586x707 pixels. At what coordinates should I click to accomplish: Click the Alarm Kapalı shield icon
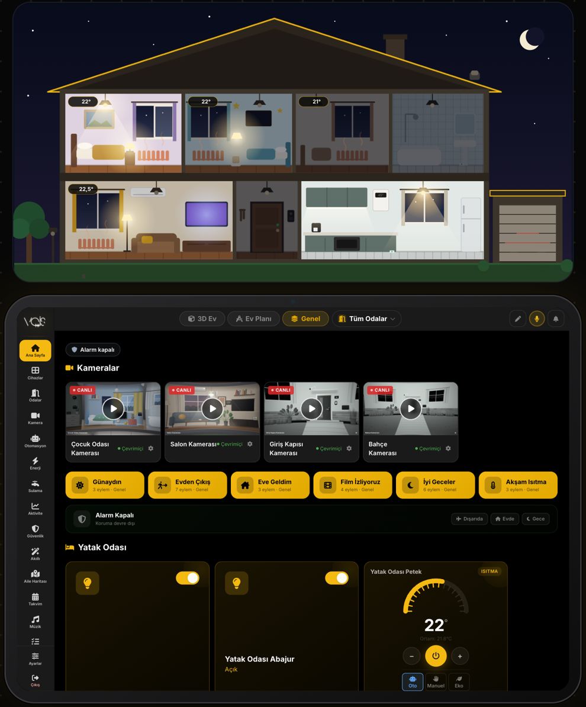(82, 519)
